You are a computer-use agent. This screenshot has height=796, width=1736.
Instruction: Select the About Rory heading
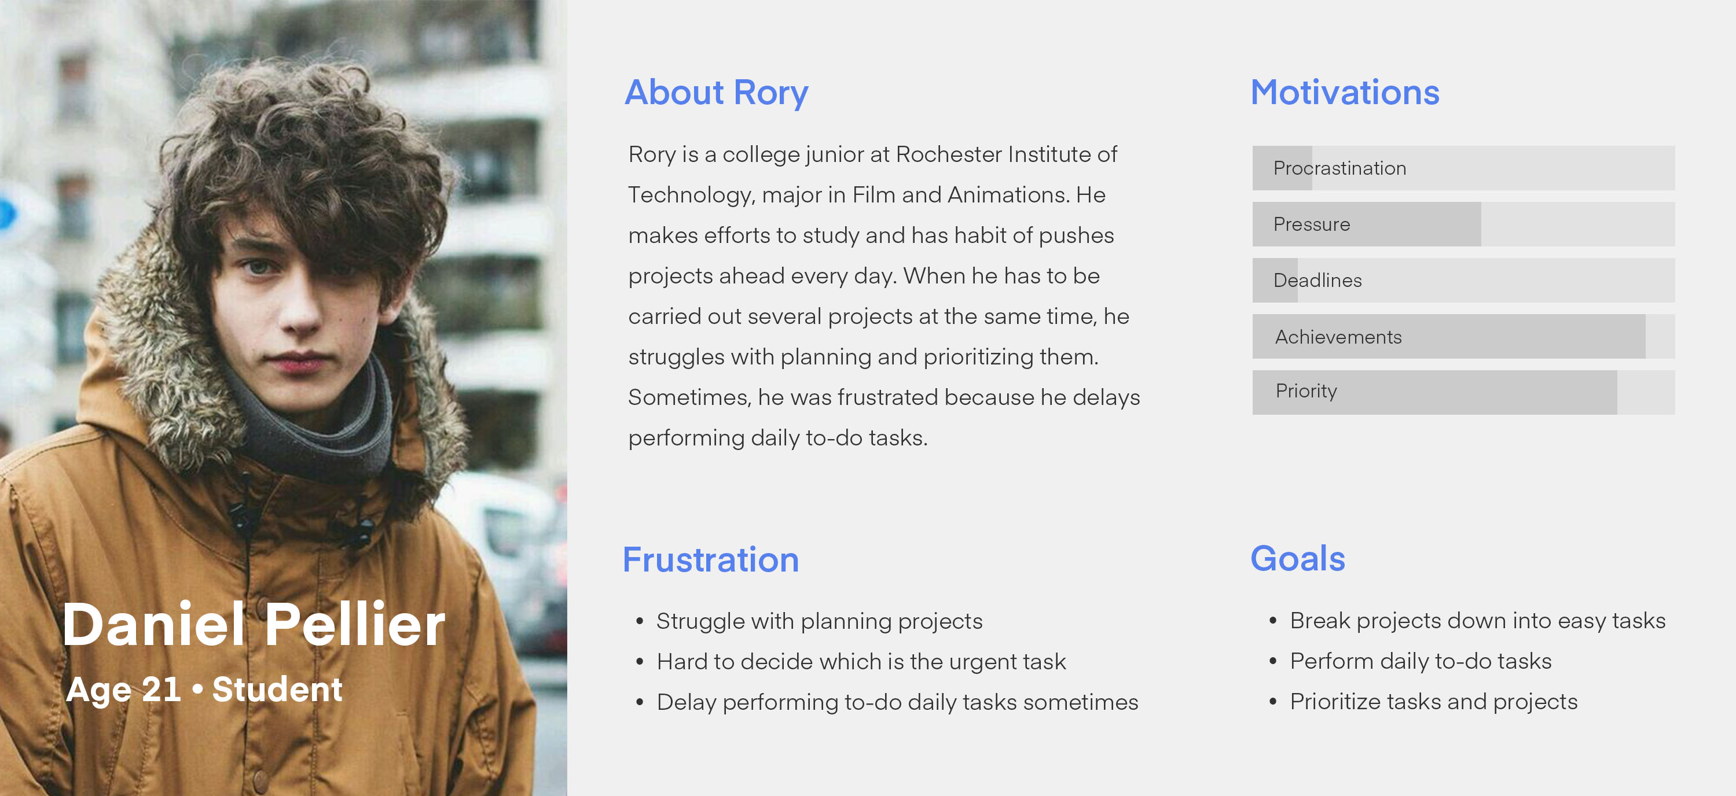point(717,92)
